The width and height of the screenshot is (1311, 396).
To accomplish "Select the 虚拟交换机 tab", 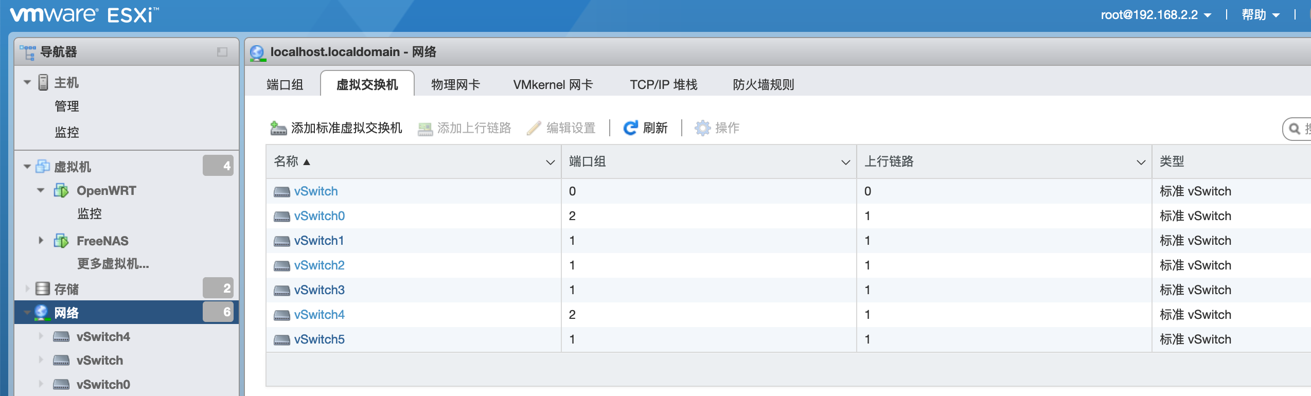I will tap(367, 84).
